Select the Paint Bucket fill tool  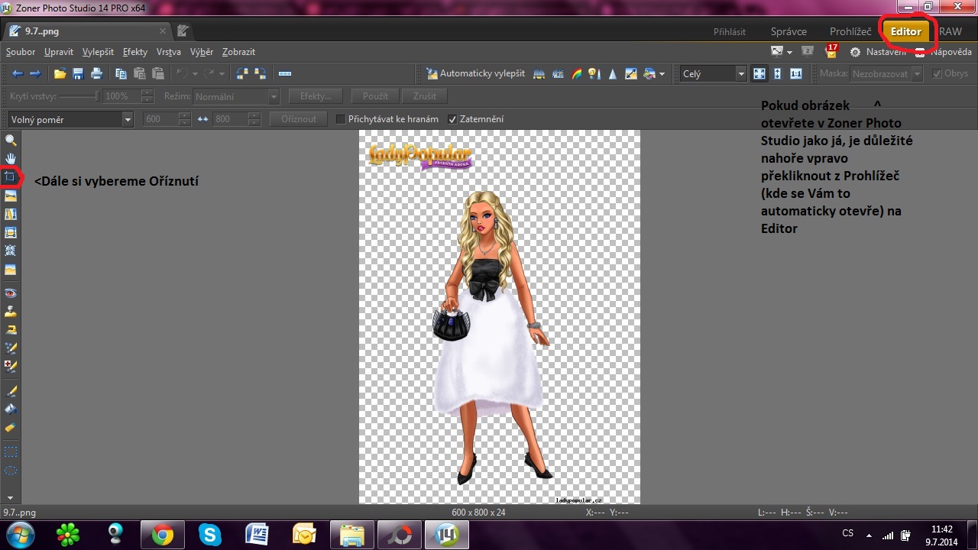click(x=11, y=409)
